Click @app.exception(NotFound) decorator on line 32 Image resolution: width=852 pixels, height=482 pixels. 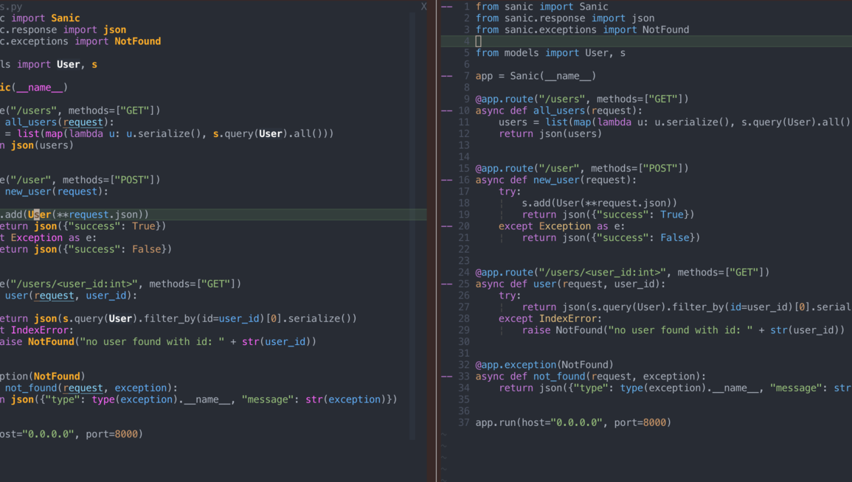tap(544, 365)
